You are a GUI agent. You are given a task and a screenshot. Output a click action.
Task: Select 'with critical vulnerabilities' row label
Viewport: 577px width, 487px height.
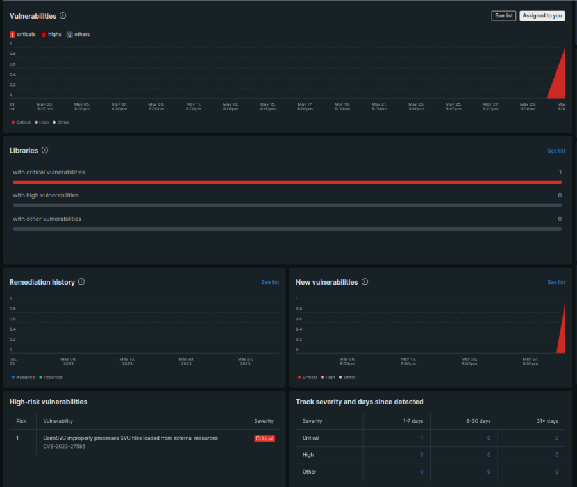(x=49, y=172)
